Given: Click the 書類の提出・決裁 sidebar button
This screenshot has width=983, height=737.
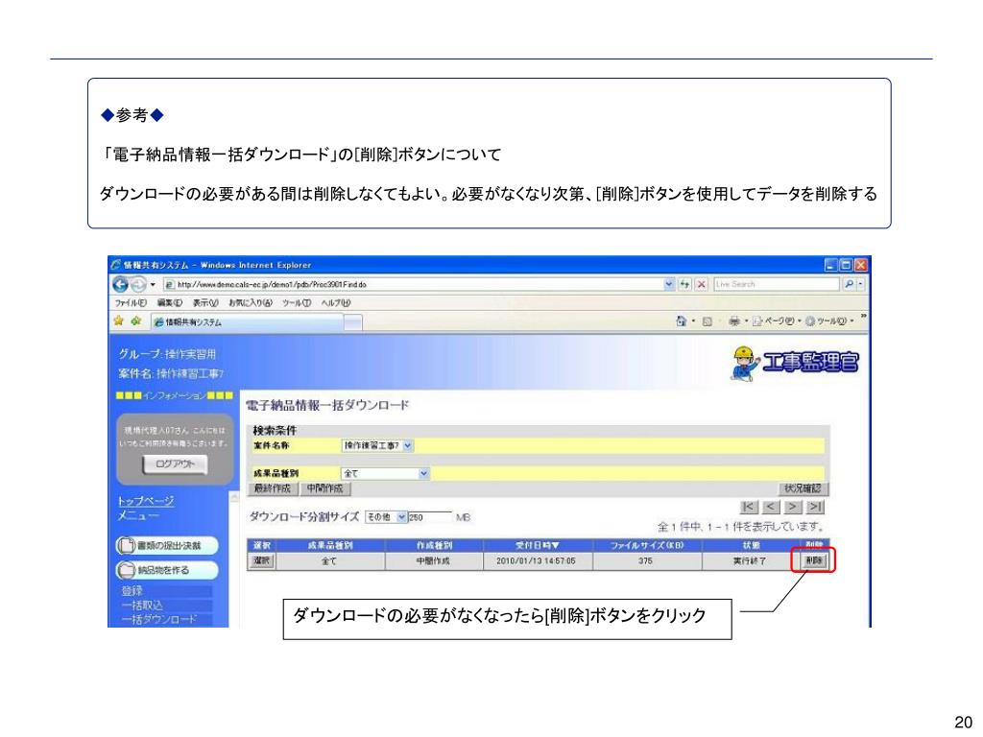Looking at the screenshot, I should pyautogui.click(x=167, y=545).
